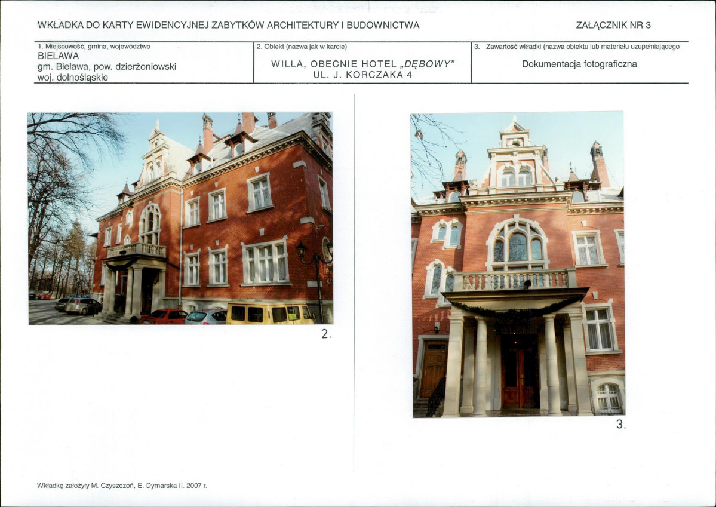Click the red car in the left photo

pyautogui.click(x=163, y=317)
